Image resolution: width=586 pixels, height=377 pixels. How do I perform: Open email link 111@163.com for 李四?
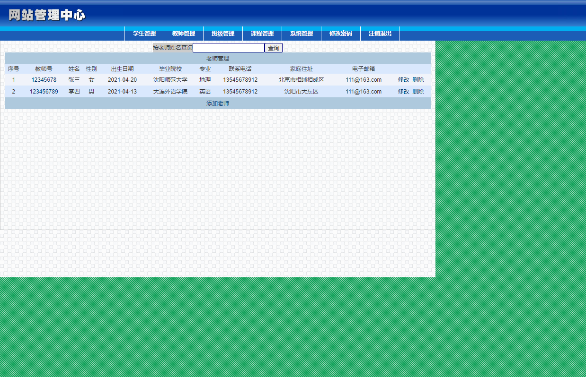pyautogui.click(x=364, y=91)
